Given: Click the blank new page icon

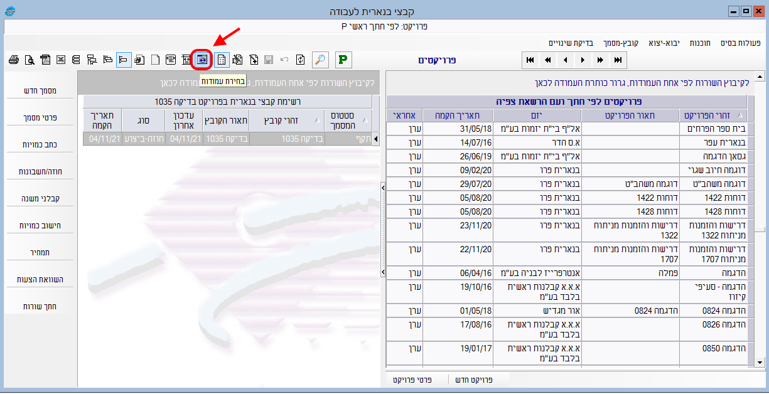Looking at the screenshot, I should tap(154, 60).
